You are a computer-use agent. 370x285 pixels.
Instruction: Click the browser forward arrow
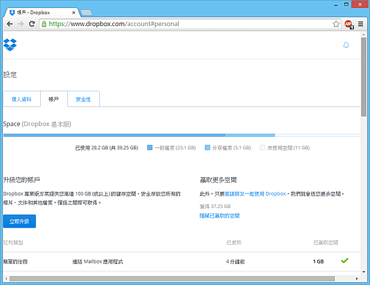pos(21,24)
